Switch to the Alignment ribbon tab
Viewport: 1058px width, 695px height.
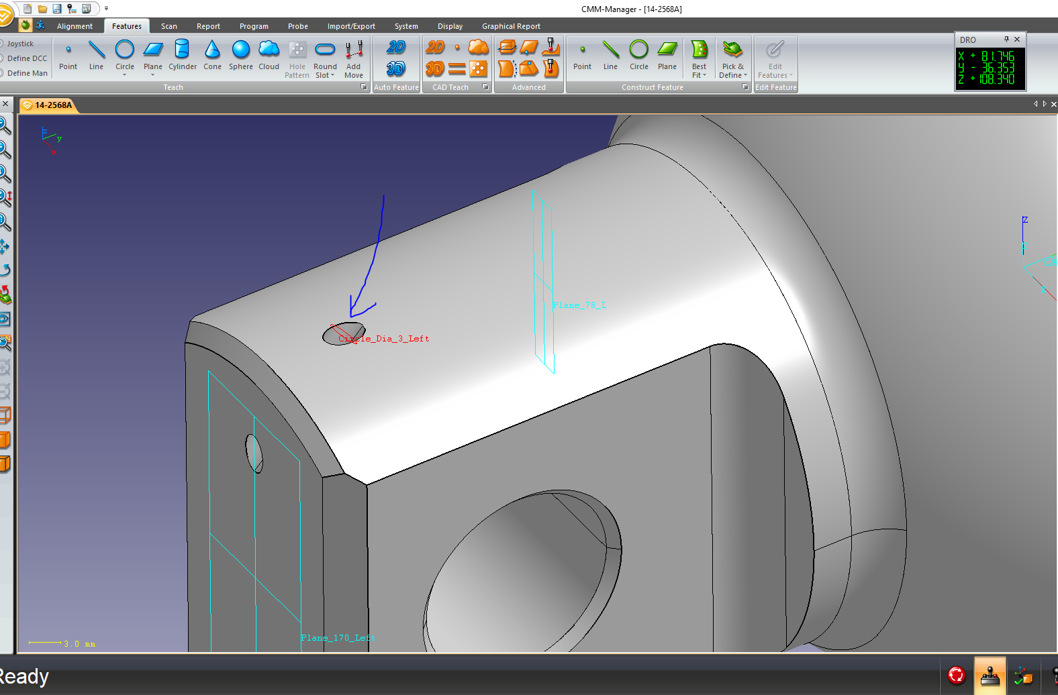(75, 26)
